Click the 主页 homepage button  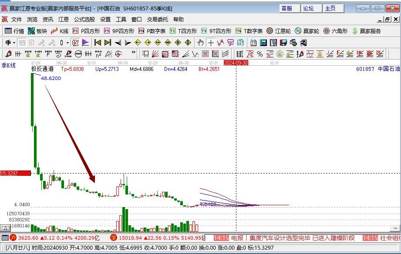pos(333,8)
